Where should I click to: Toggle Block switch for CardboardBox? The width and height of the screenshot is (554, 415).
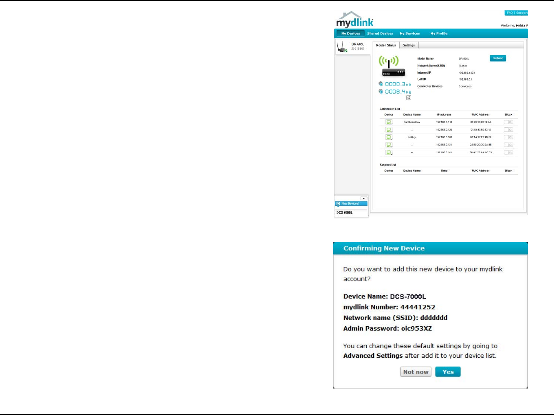(508, 122)
